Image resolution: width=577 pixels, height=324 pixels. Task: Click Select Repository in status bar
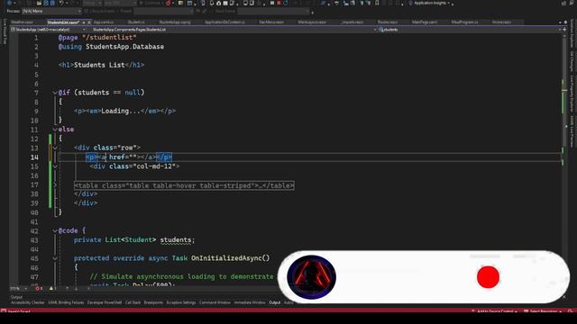543,311
